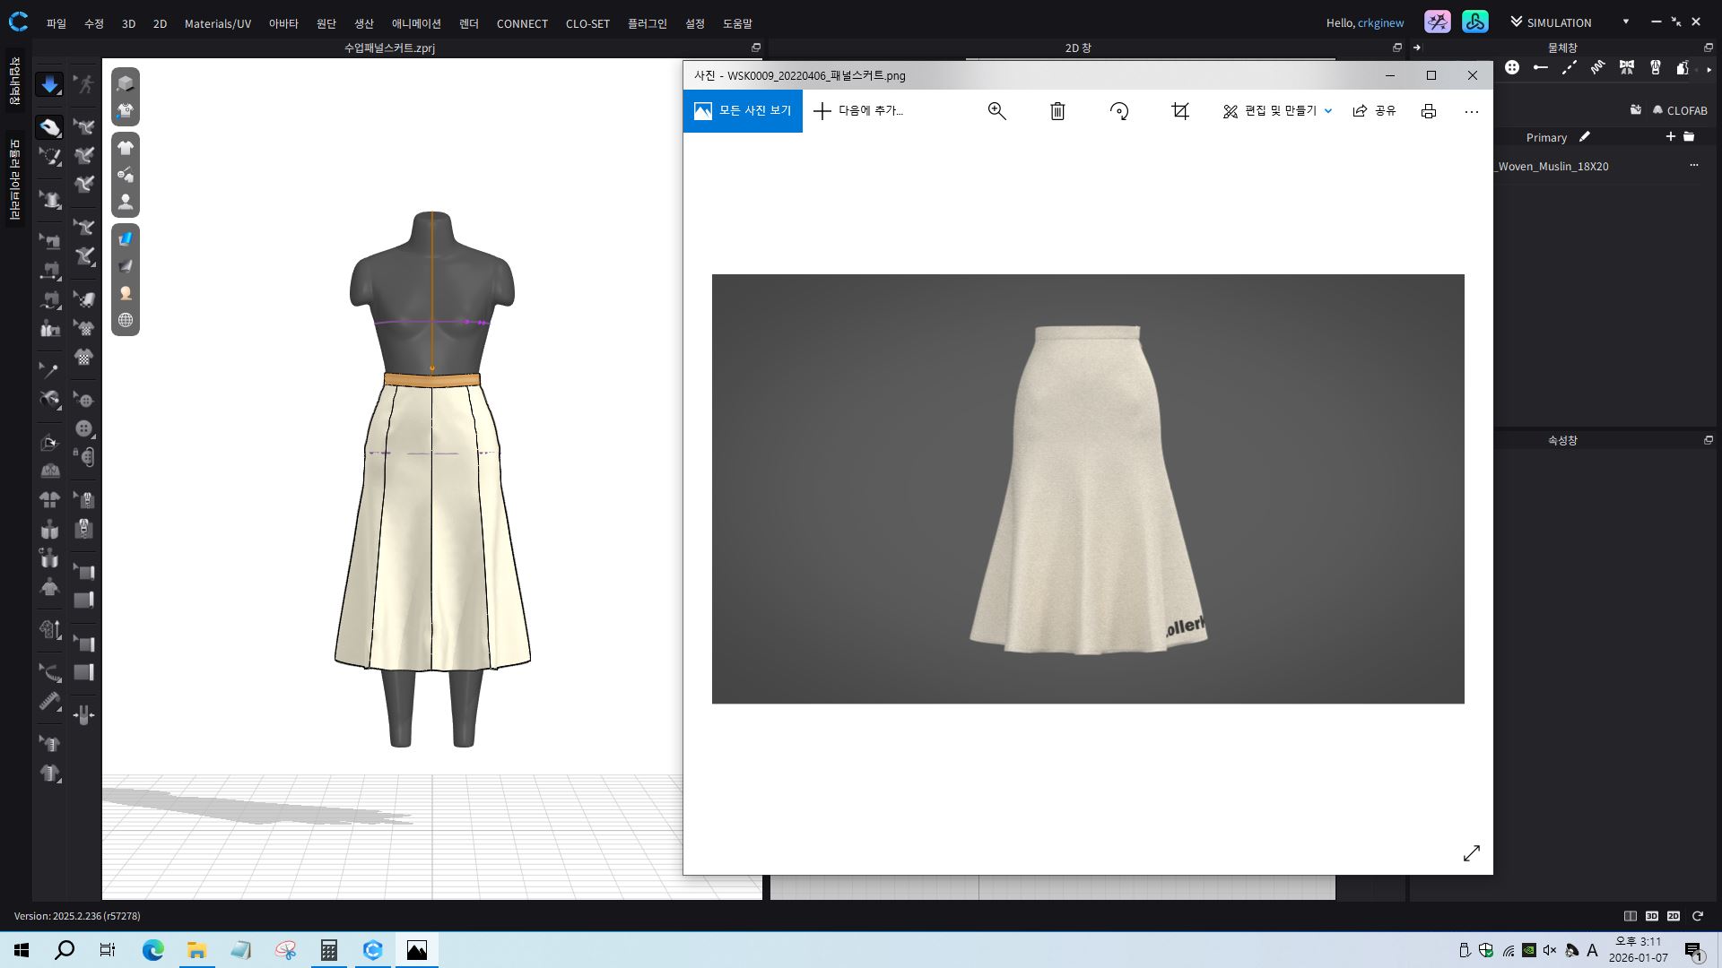Click the 모든 사진 보기 button

(x=743, y=111)
